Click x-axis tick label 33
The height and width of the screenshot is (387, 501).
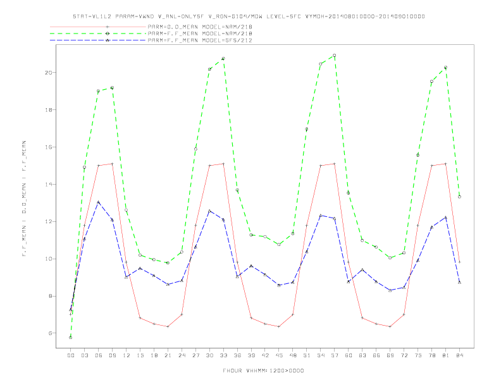(223, 355)
